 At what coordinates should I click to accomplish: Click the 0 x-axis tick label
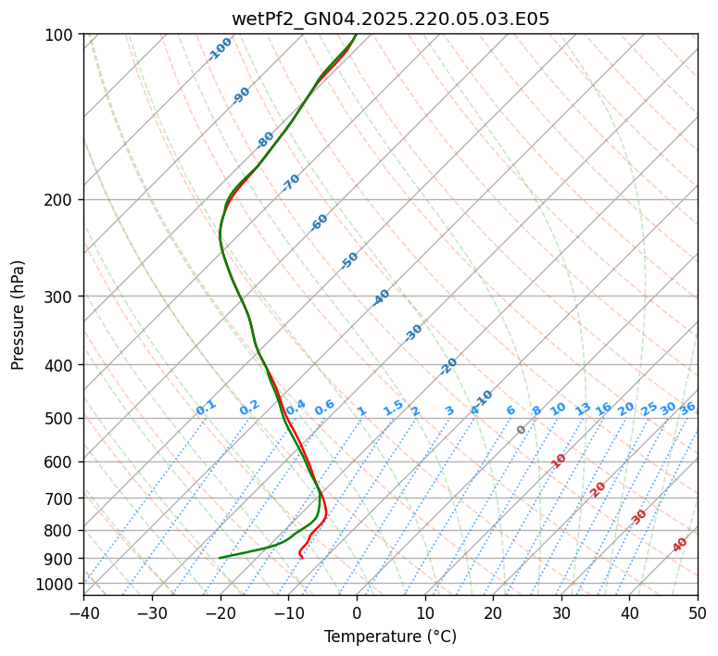(x=358, y=613)
